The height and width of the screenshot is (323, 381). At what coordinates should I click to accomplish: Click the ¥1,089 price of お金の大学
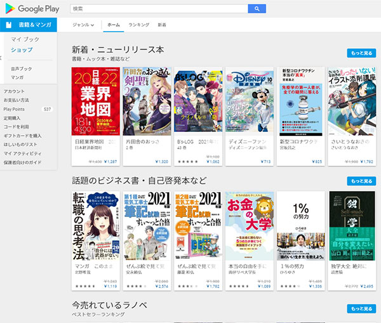point(264,286)
